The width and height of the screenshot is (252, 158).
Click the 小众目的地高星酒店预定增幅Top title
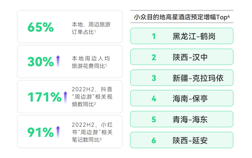pos(181,17)
